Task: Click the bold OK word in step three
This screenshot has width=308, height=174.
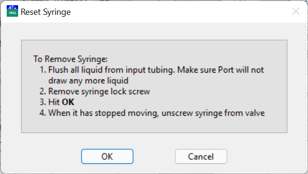Action: [x=68, y=102]
